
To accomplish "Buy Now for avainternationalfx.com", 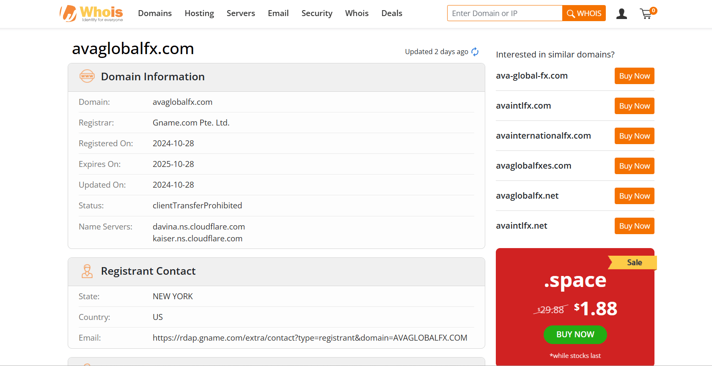I will 635,136.
